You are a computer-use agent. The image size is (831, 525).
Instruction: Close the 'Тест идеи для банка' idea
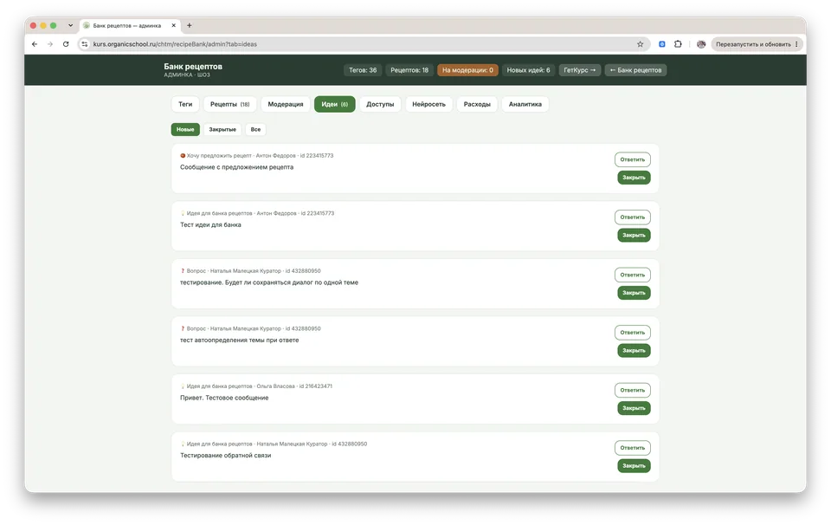(x=634, y=236)
